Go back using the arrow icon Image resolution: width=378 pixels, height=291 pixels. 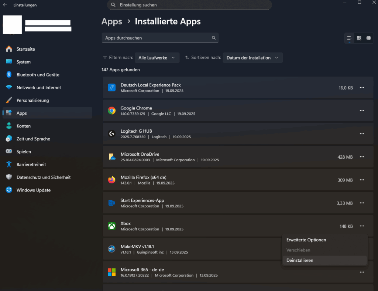[x=5, y=5]
